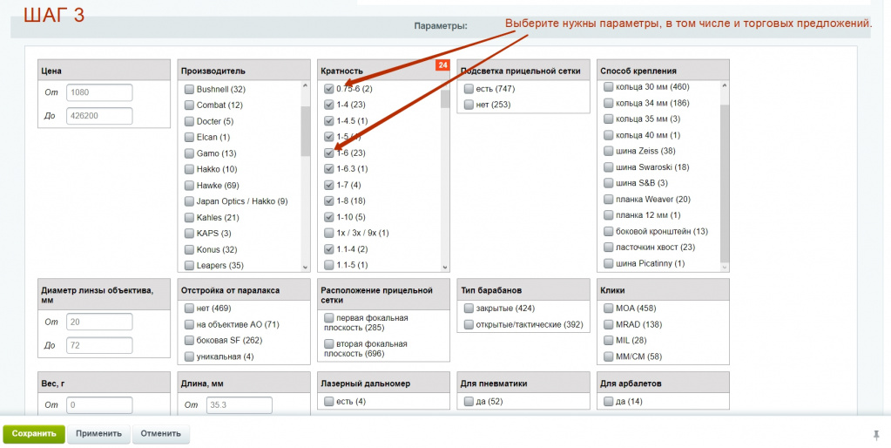This screenshot has width=891, height=448.
Task: Check боковой кронштейн (13) option
Action: coord(609,231)
